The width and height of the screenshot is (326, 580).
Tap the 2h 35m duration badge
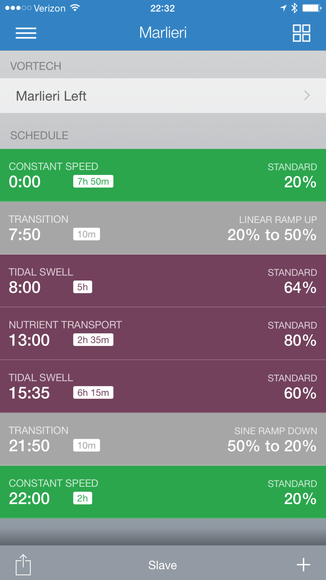pyautogui.click(x=93, y=340)
